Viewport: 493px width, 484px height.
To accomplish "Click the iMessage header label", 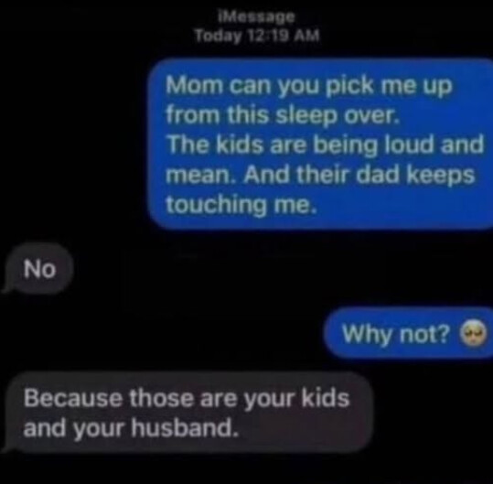I will point(256,17).
